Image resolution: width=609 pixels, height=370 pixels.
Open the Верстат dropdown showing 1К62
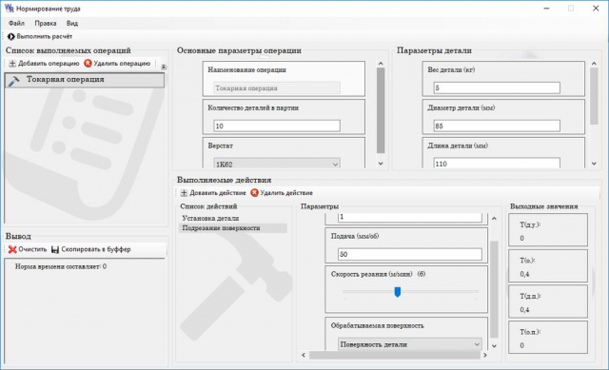277,165
